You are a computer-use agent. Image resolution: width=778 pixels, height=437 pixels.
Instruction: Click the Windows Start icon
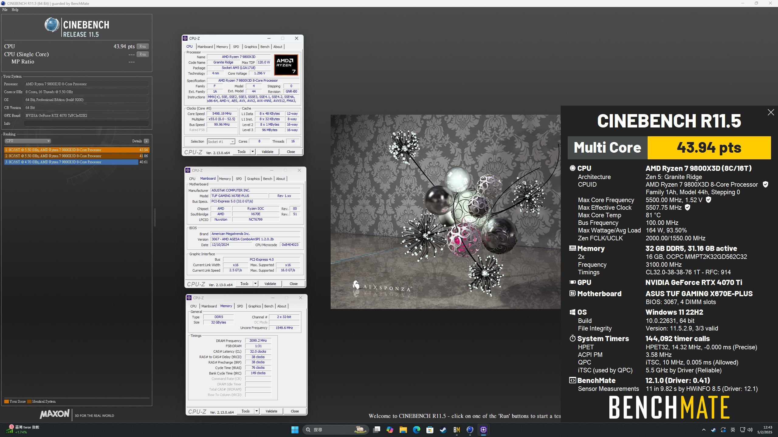(294, 430)
